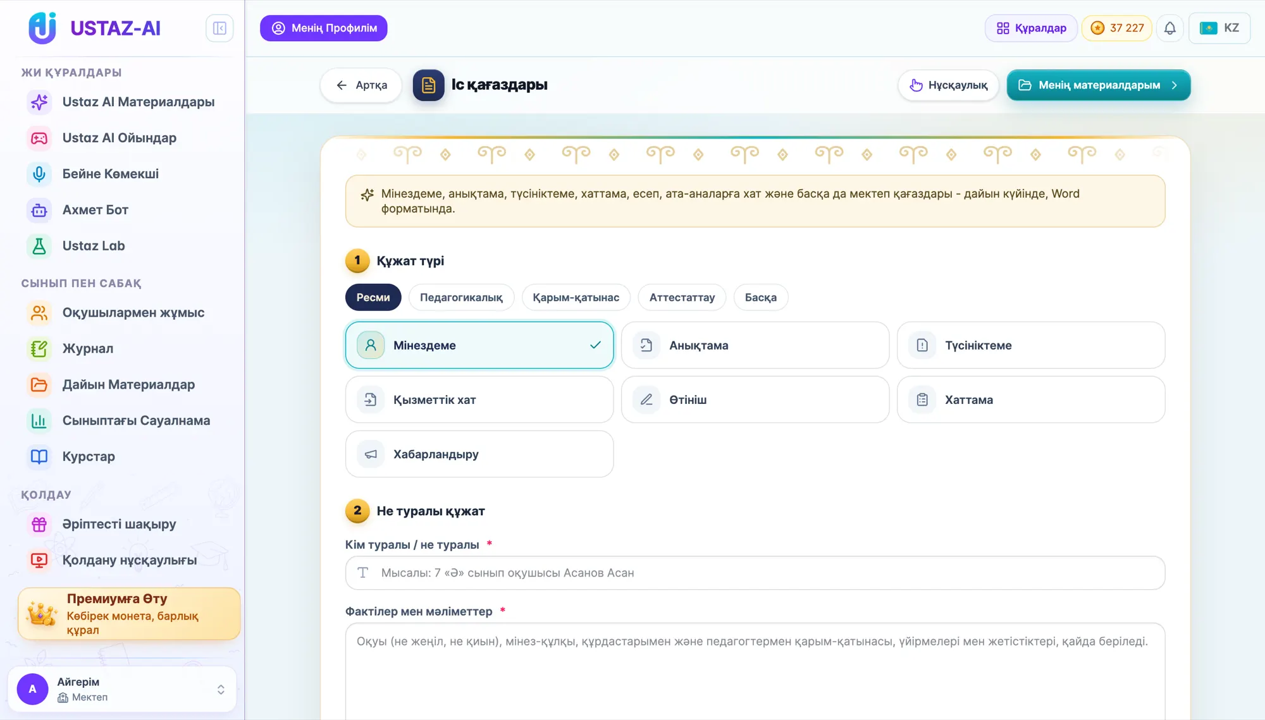This screenshot has width=1265, height=720.
Task: Open the Журнал notebook icon
Action: pos(39,349)
